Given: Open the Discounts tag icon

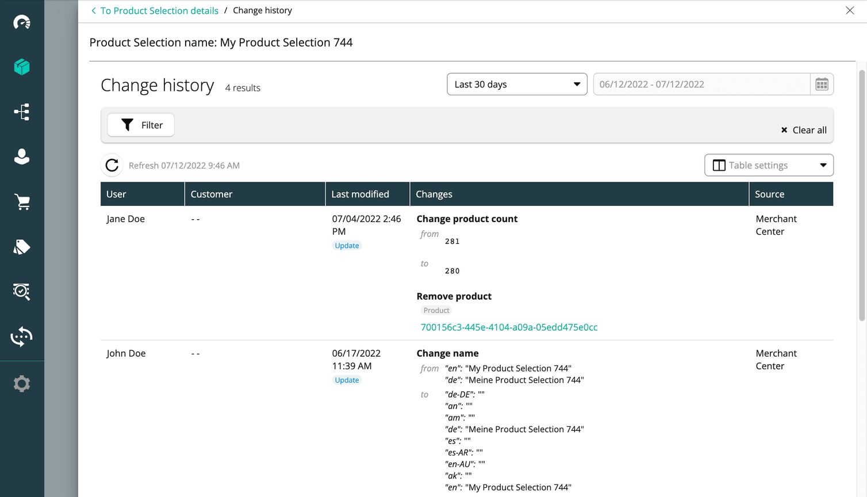Looking at the screenshot, I should coord(22,246).
